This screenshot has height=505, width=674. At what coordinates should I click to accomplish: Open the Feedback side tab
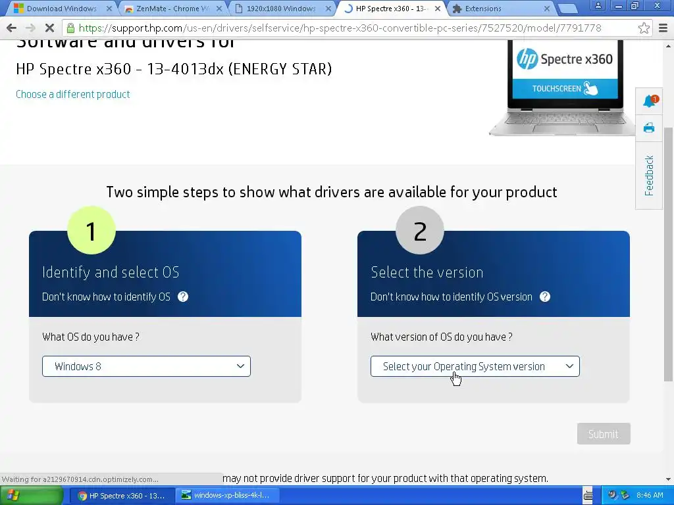[649, 176]
